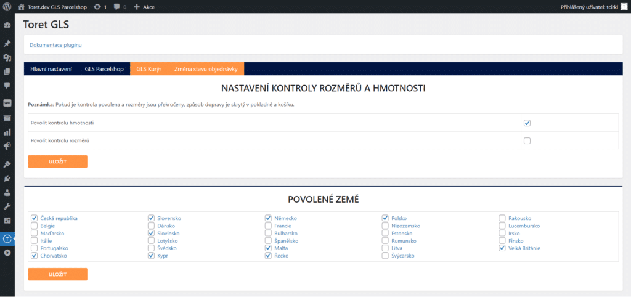Check the Francie checkbox

click(269, 226)
